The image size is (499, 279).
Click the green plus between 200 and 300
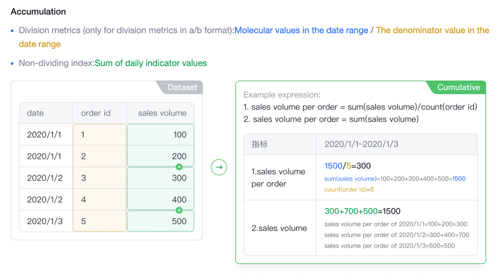pos(179,167)
